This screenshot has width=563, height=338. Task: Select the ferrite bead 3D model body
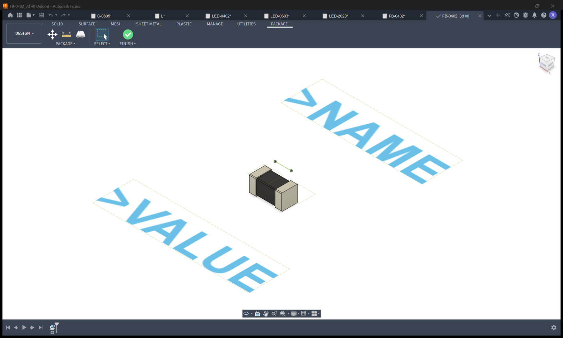tap(274, 188)
